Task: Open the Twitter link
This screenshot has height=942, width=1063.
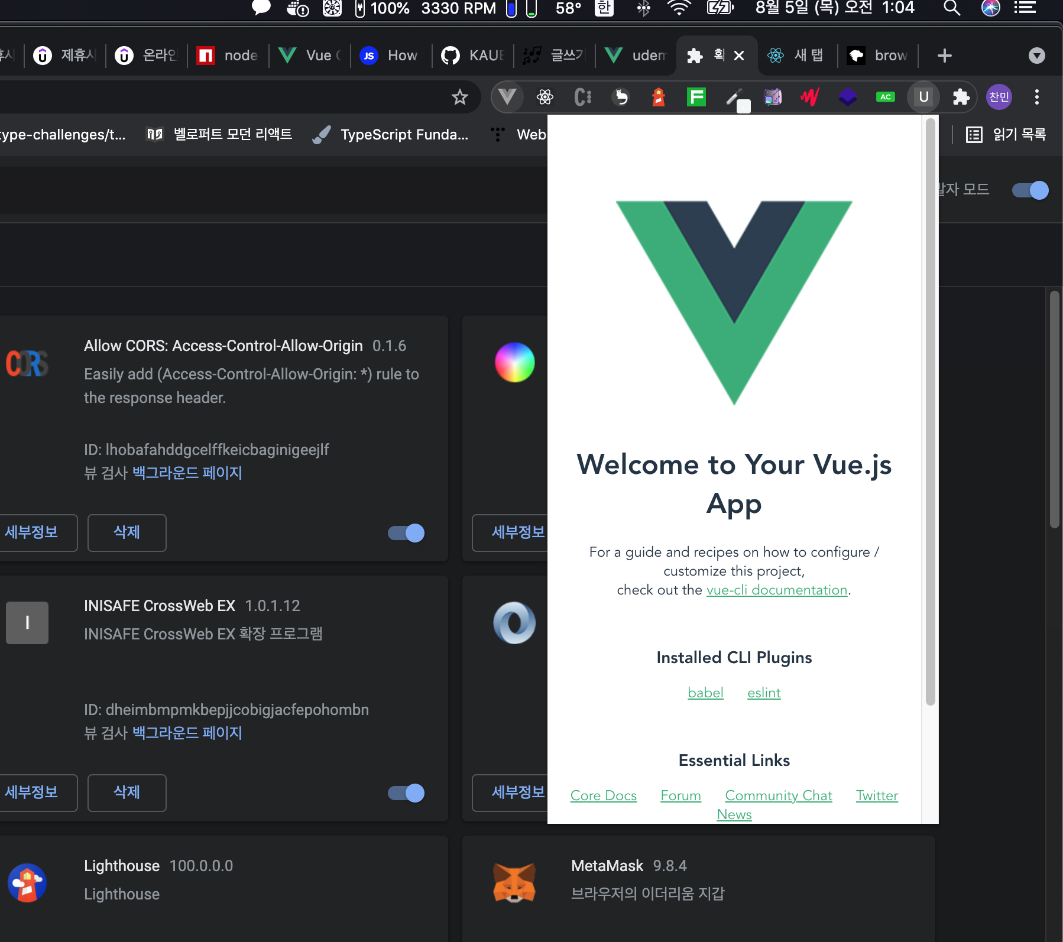Action: pos(877,795)
